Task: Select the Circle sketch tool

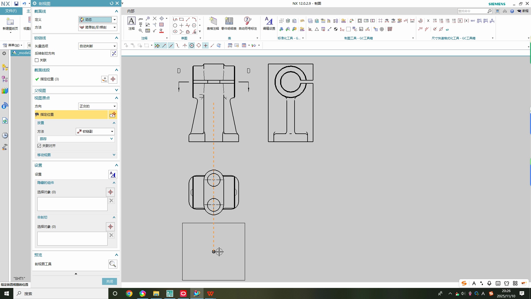Action: [175, 25]
